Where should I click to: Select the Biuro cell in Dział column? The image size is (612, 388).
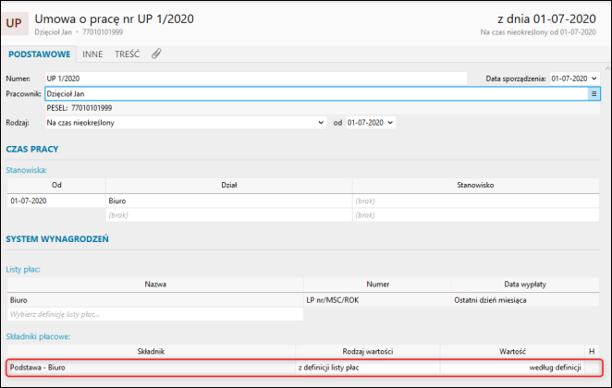[x=229, y=200]
